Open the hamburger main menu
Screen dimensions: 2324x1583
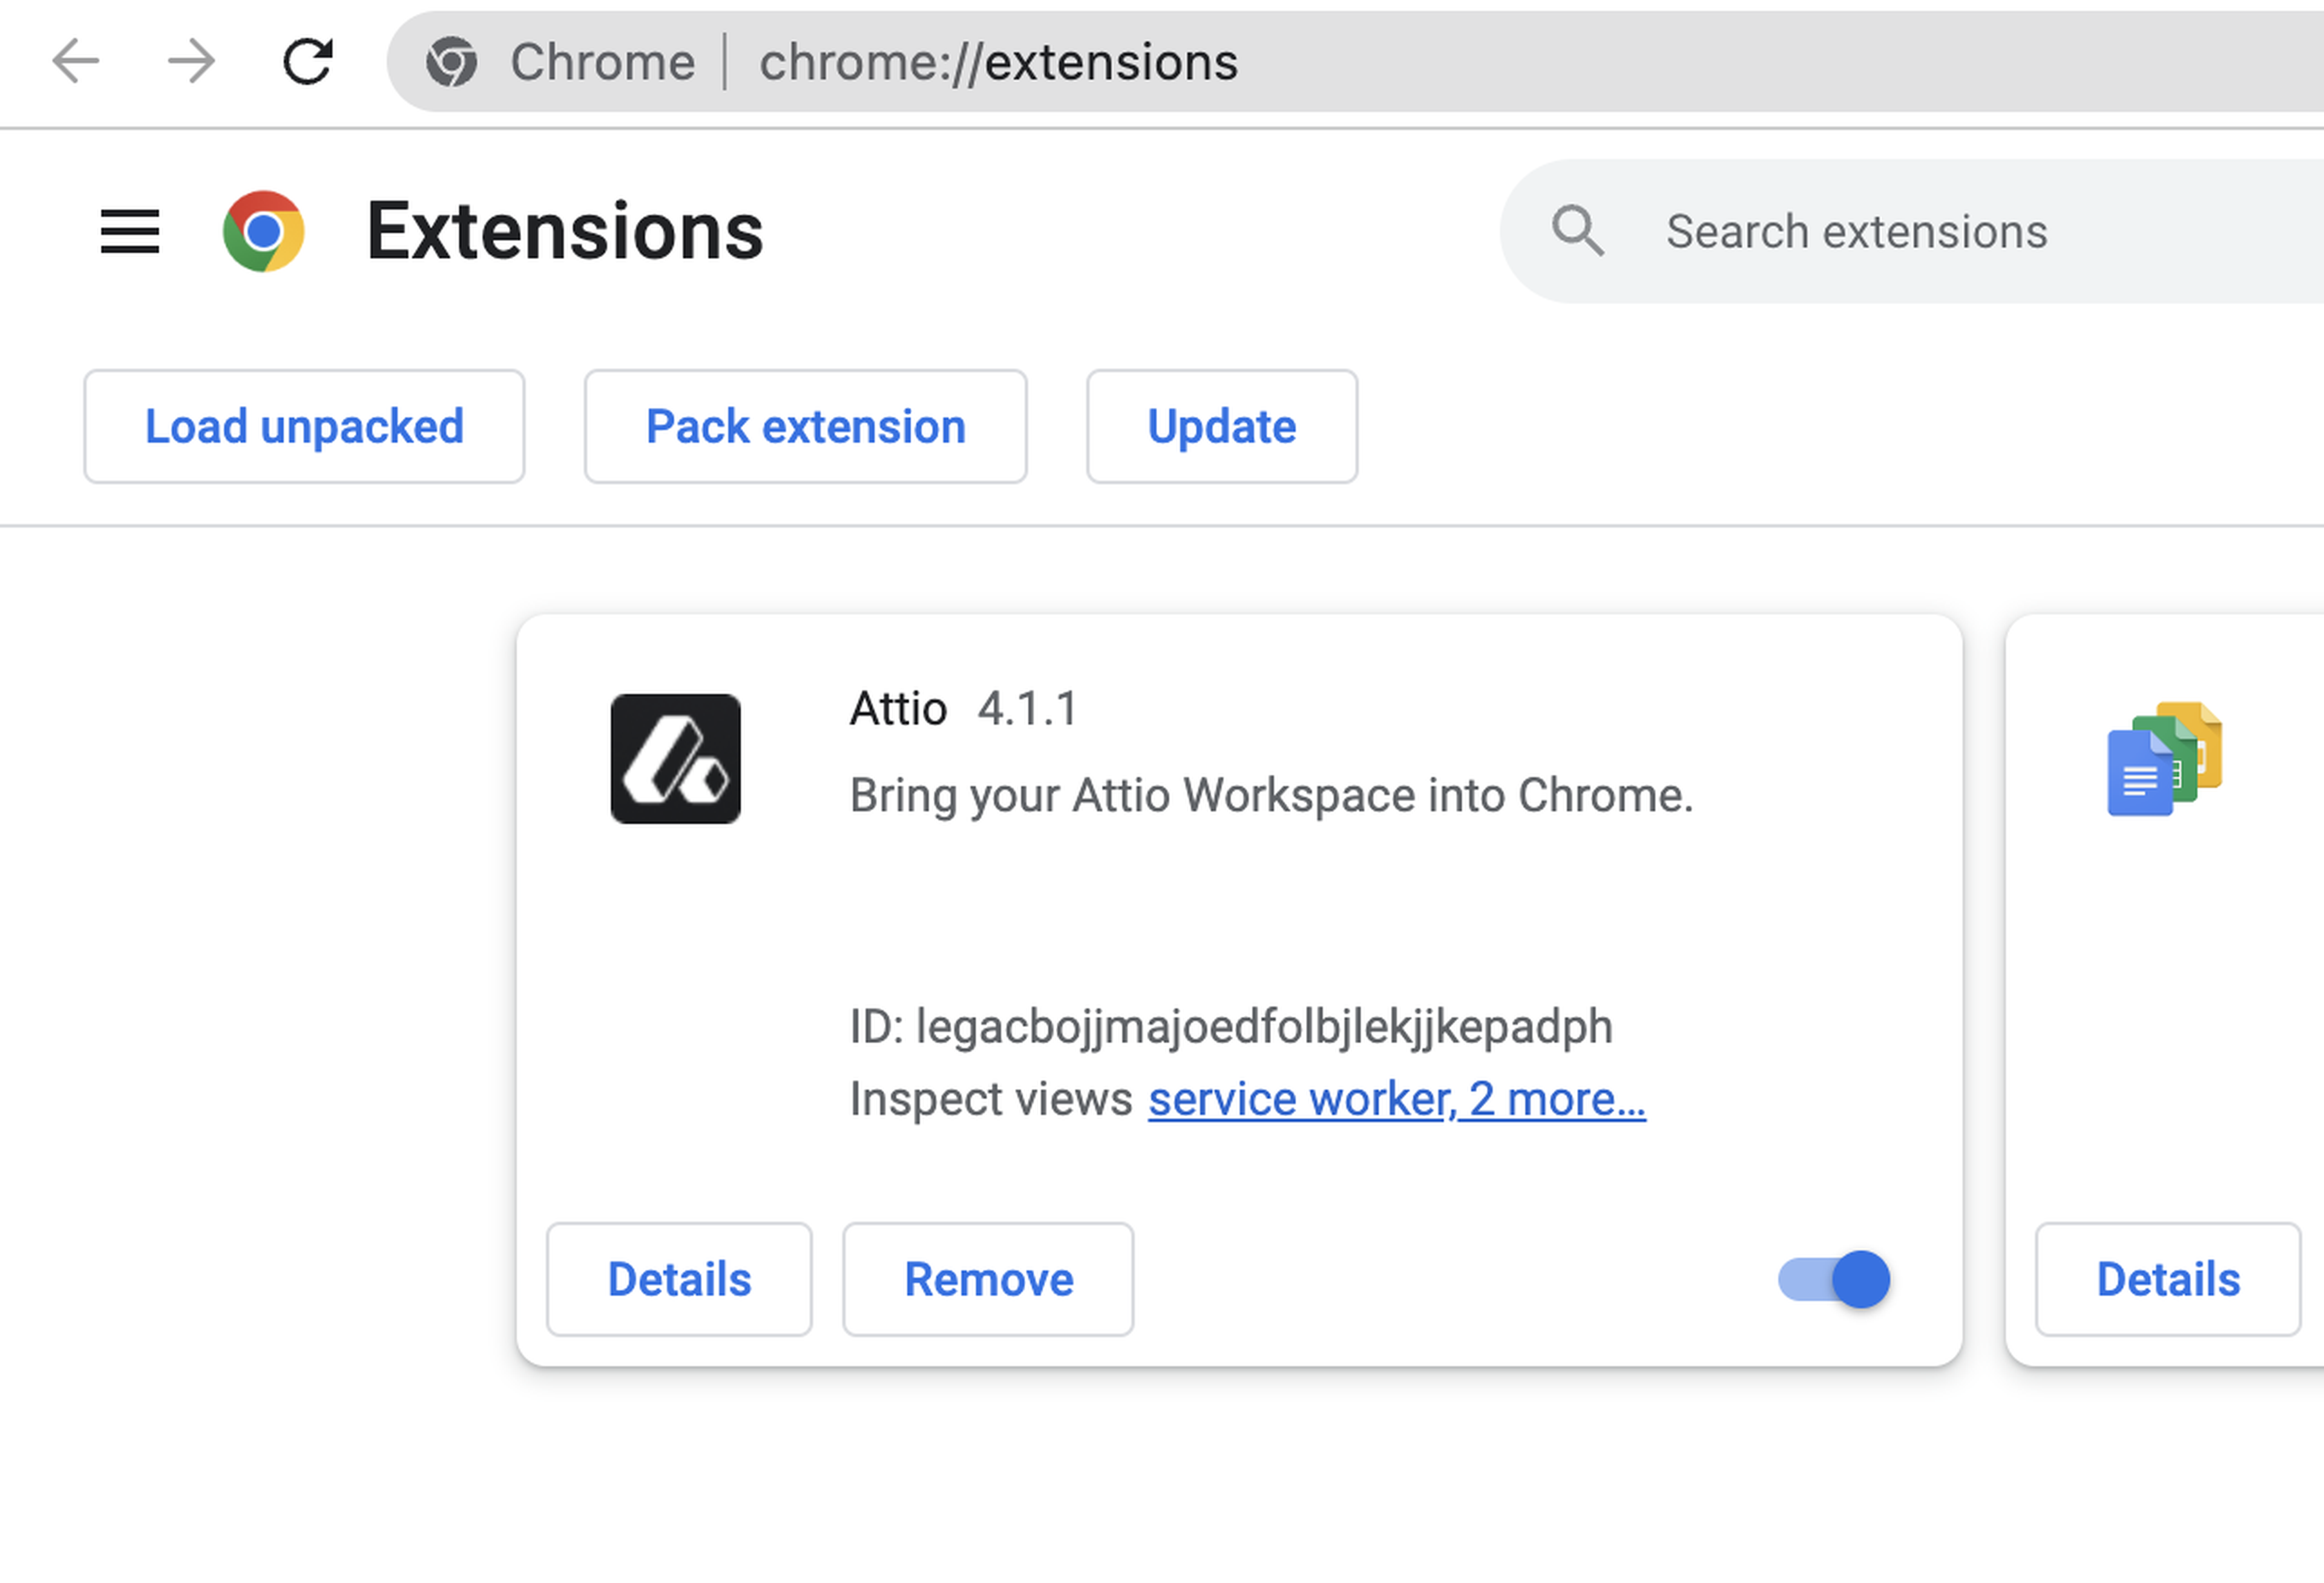click(130, 232)
